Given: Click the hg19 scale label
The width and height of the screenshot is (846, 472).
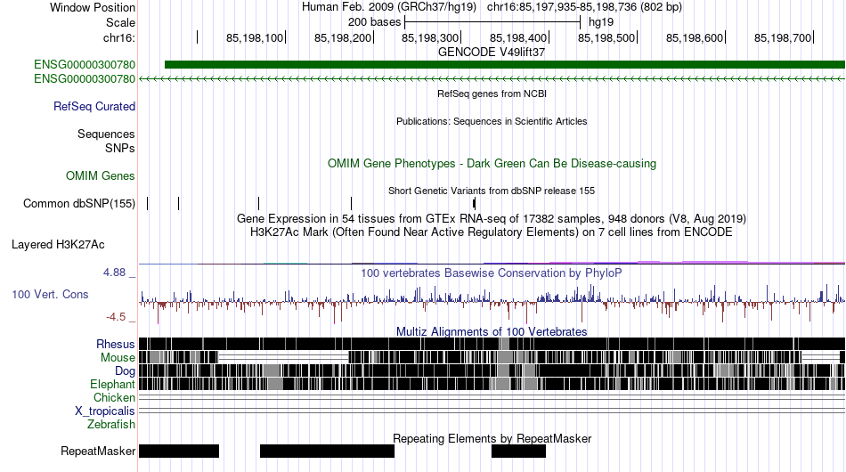Looking at the screenshot, I should pos(601,22).
